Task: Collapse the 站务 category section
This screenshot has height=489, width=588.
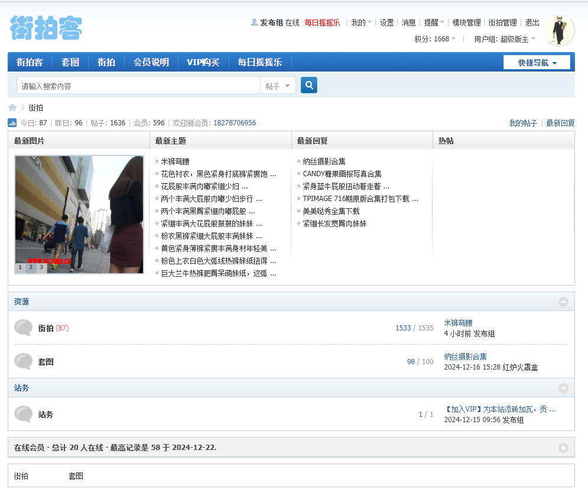Action: tap(563, 388)
